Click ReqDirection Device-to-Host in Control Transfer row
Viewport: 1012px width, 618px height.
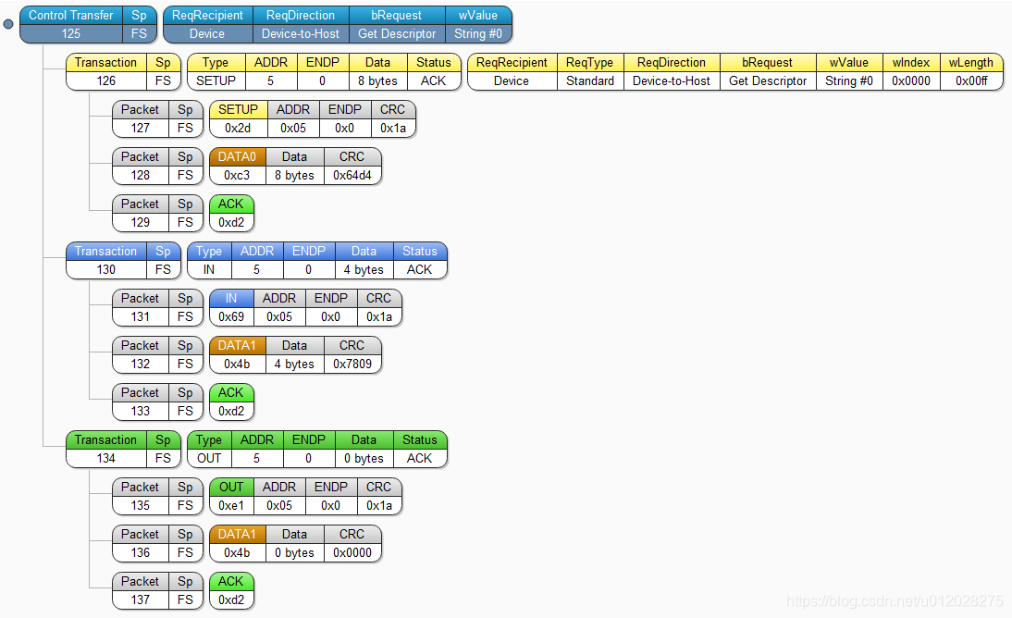[301, 25]
